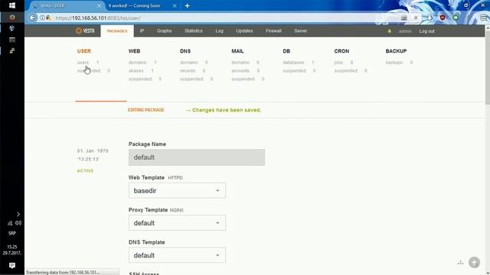
Task: Click the network tray icon
Action: [10, 223]
